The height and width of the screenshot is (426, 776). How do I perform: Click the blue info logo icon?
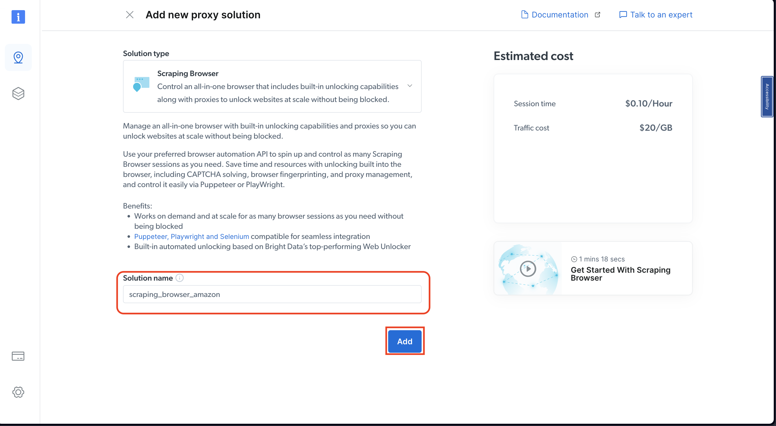(18, 17)
